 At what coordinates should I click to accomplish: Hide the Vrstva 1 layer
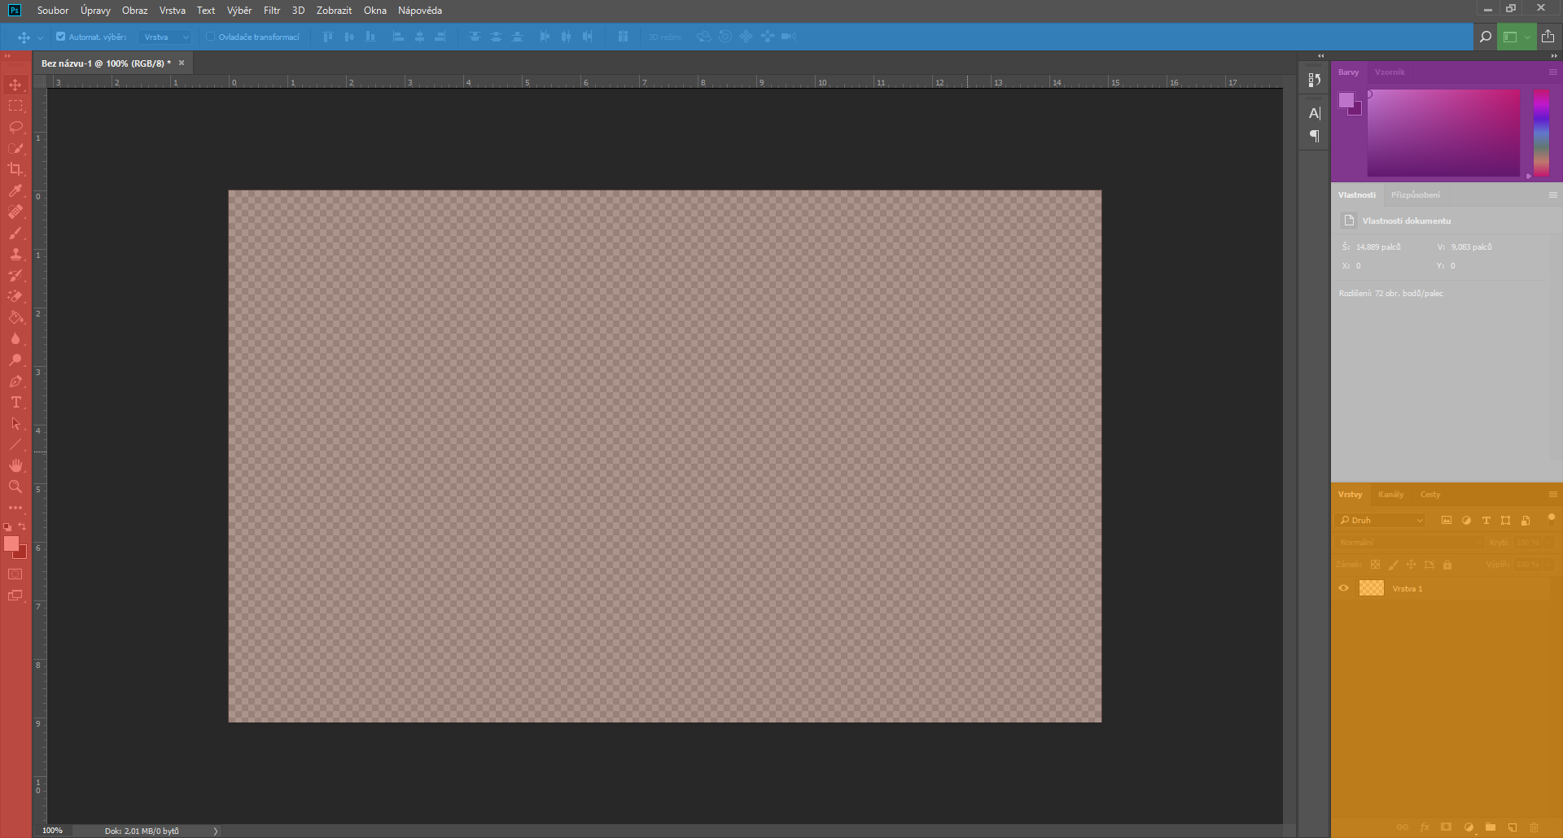coord(1343,588)
